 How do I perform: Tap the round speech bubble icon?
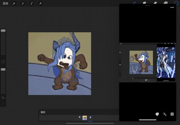click(x=157, y=114)
